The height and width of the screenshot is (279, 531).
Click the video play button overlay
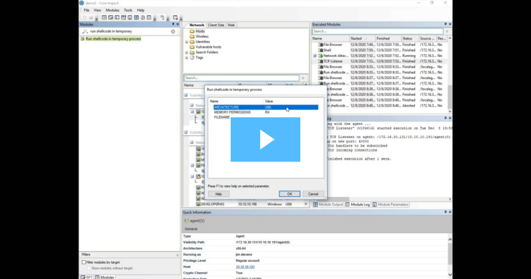coord(265,139)
